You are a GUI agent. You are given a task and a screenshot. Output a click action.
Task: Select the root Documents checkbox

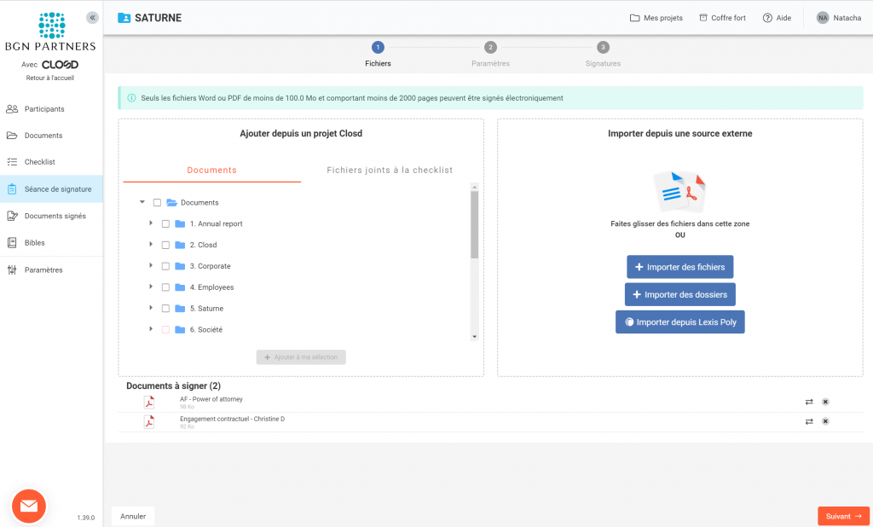tap(157, 202)
